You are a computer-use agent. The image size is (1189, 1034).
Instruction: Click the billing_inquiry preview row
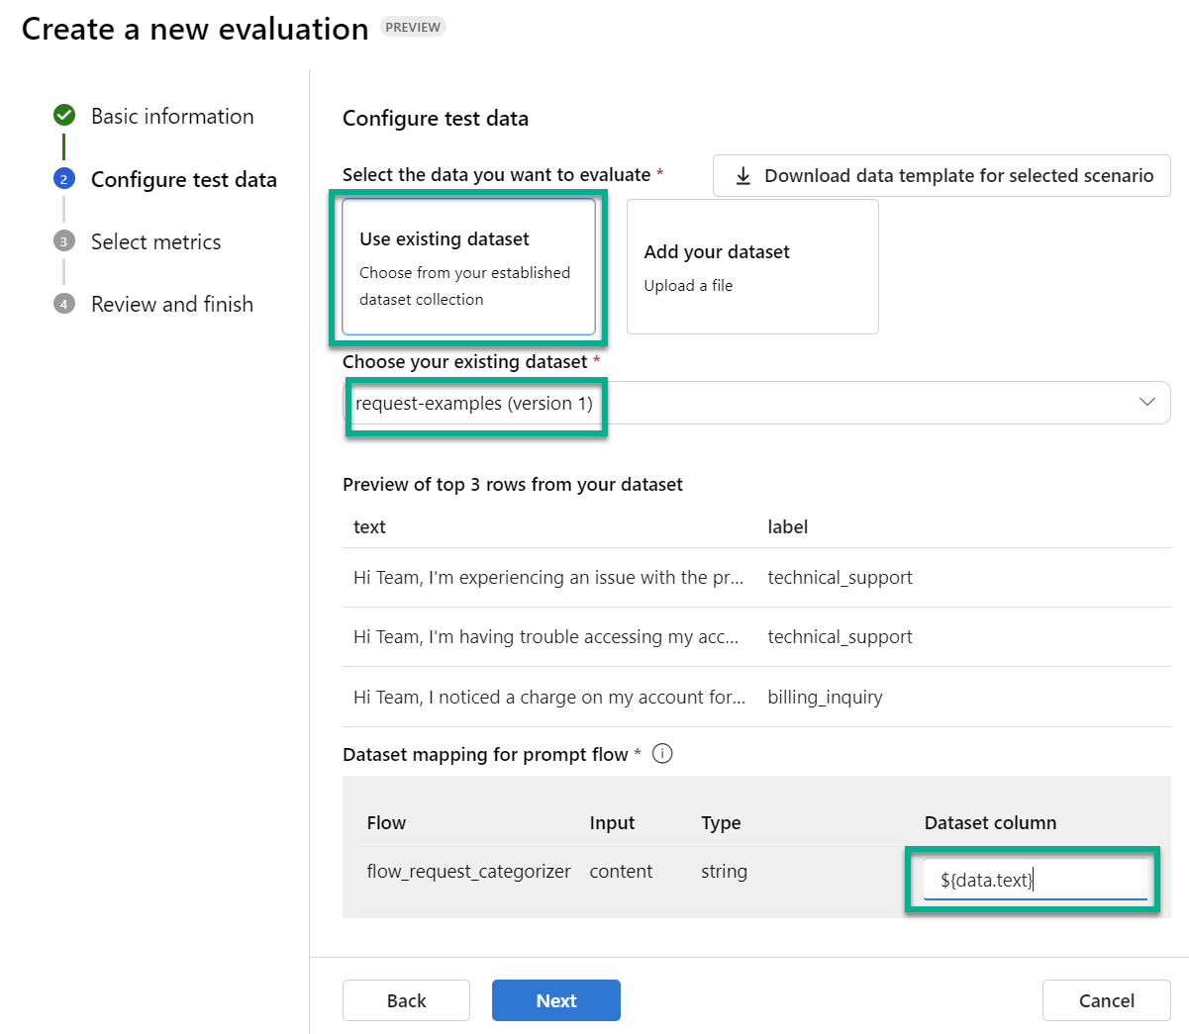[x=756, y=698]
